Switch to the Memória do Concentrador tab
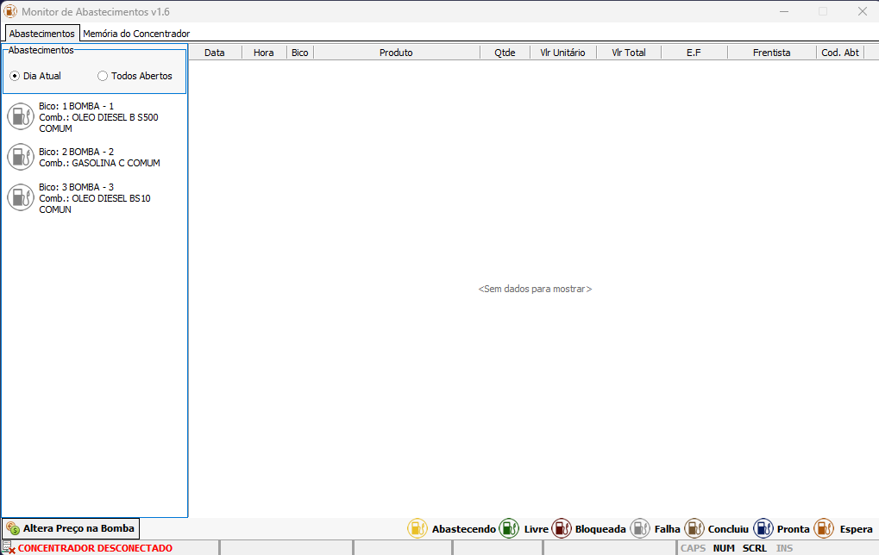This screenshot has height=555, width=879. pos(135,34)
